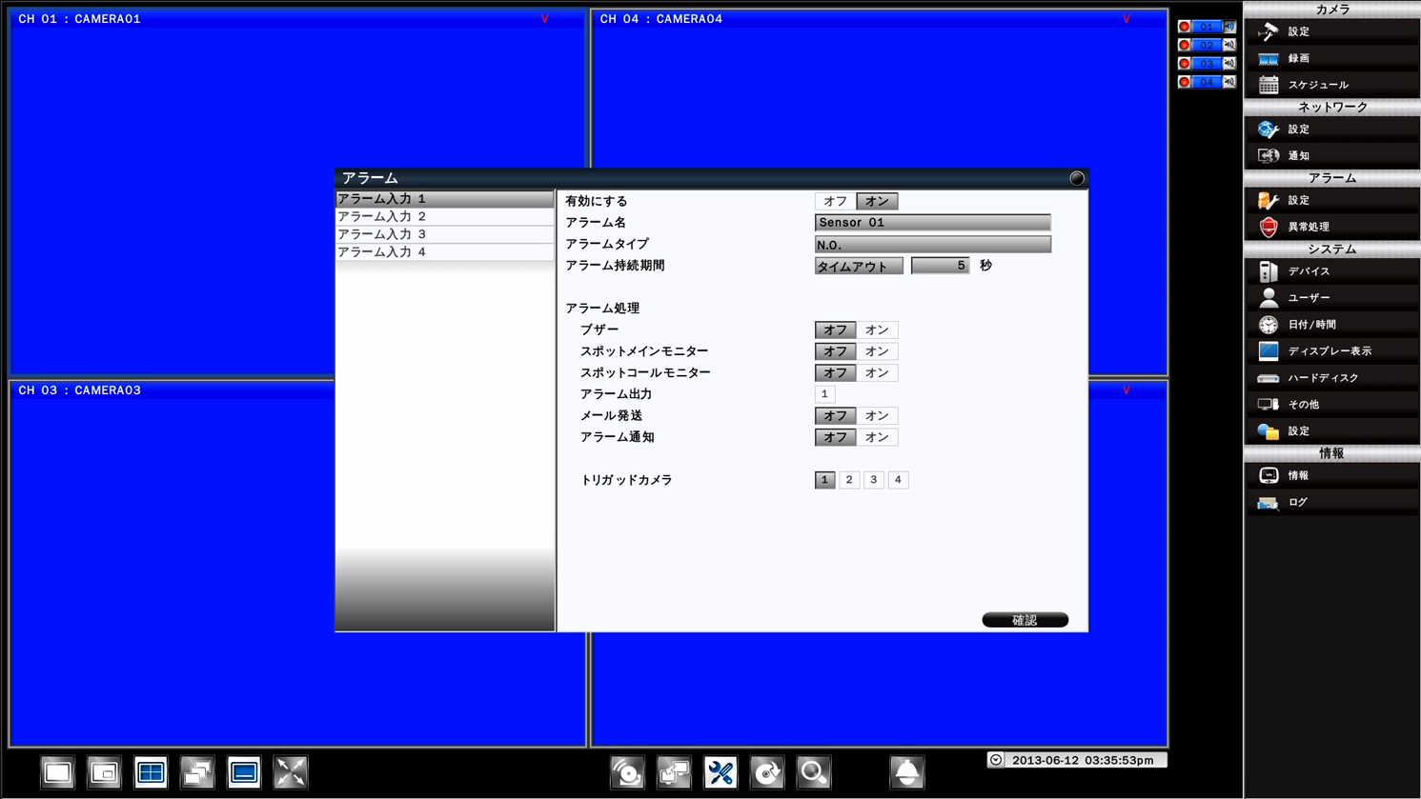The width and height of the screenshot is (1421, 799).
Task: アラーム持続期間の「タイムアウト」選択を開く
Action: tap(859, 266)
